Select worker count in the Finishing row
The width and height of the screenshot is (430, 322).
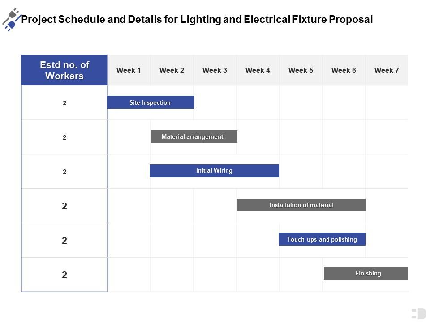(64, 275)
